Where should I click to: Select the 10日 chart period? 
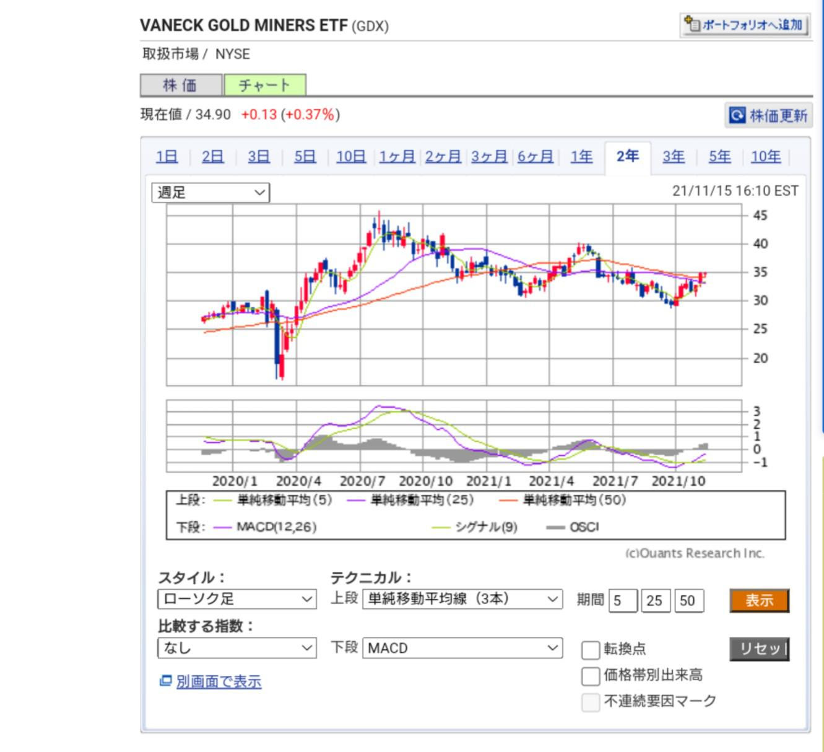(x=351, y=157)
